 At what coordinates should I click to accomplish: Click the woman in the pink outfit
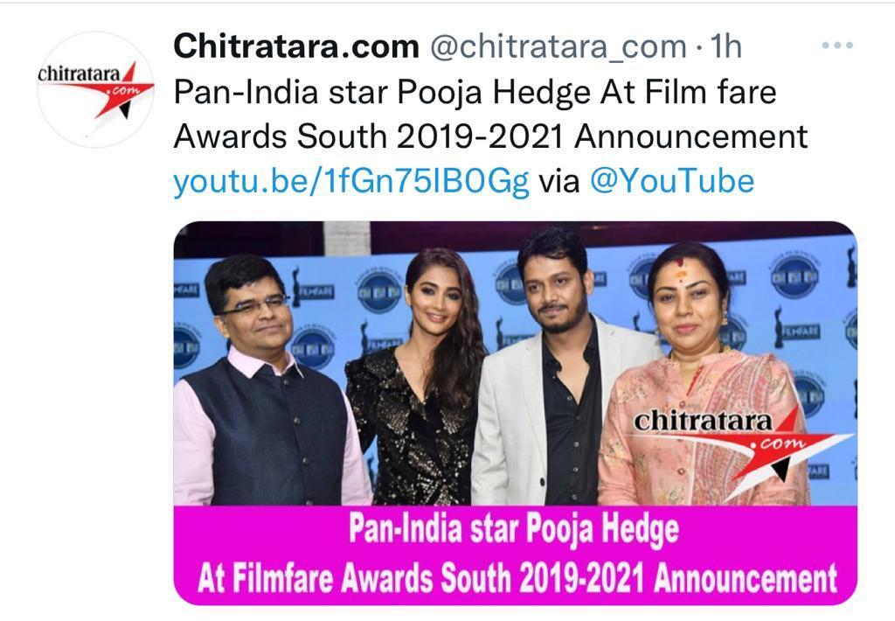pos(702,388)
